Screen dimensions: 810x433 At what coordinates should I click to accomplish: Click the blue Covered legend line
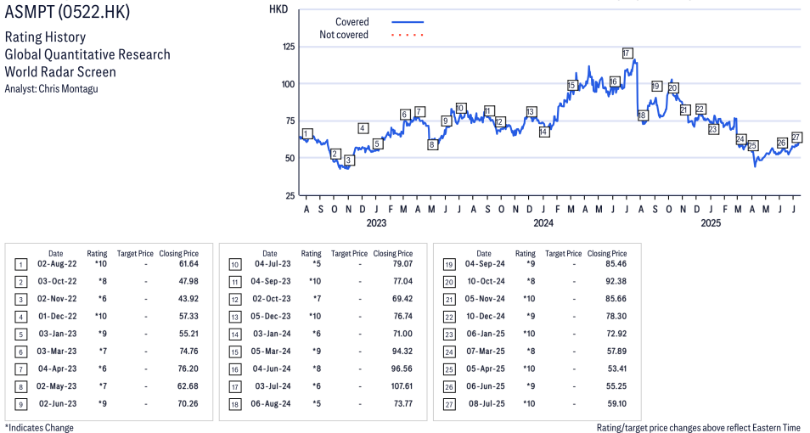408,22
